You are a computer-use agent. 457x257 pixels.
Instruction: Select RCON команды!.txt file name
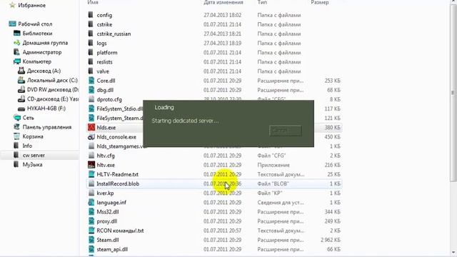point(120,231)
